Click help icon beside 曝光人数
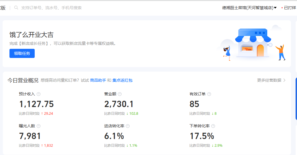297x155 pixels. [38, 126]
